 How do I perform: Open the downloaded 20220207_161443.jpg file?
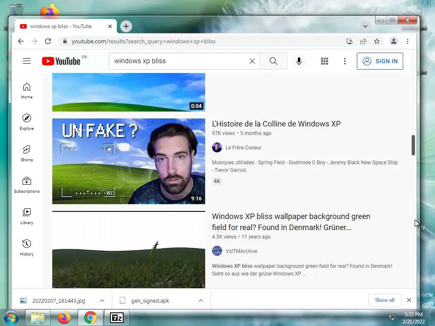pos(59,301)
